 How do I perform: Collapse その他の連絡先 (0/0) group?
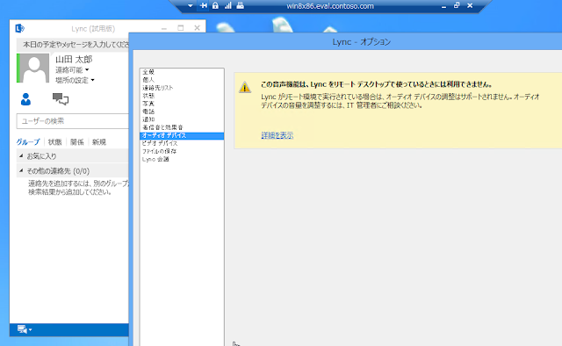21,170
